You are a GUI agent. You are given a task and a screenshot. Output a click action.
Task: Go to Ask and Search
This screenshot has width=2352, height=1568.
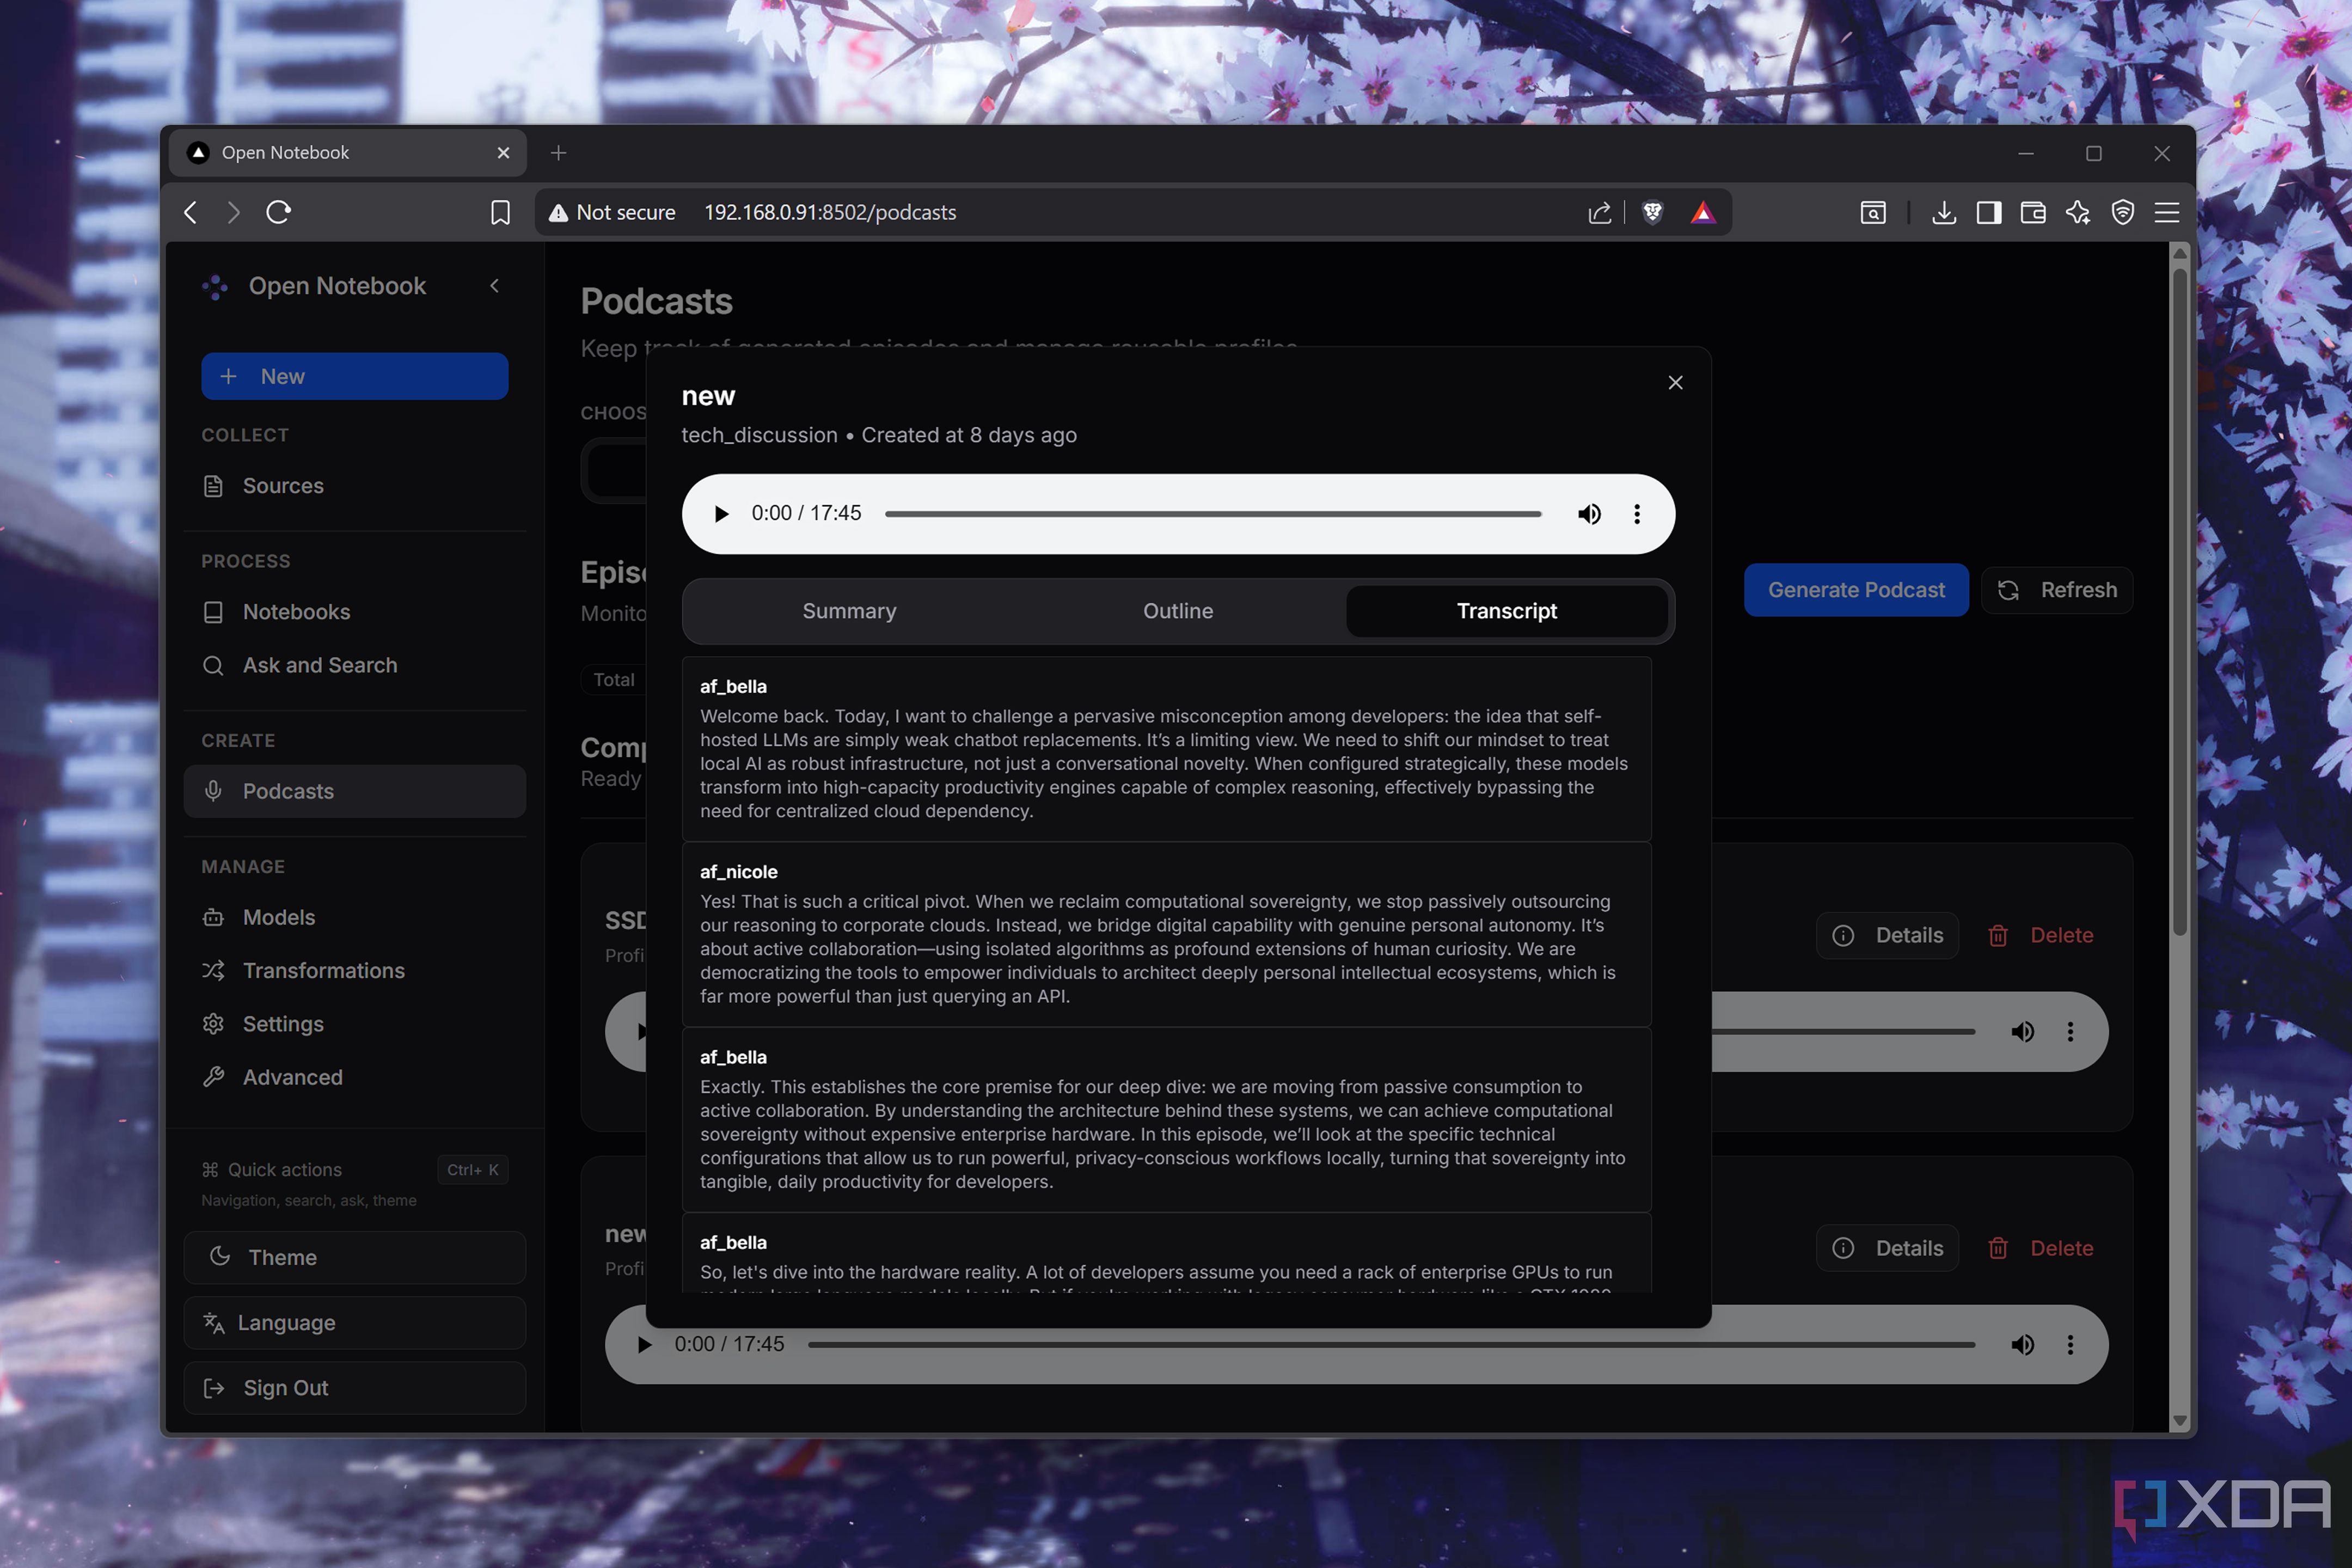[x=355, y=665]
